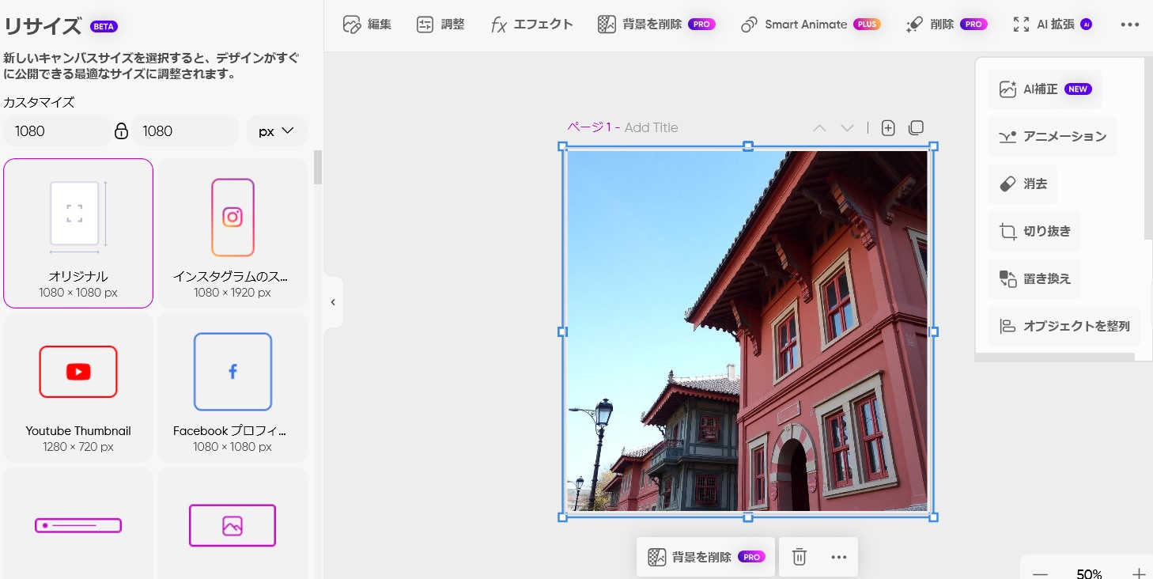Viewport: 1153px width, 579px height.
Task: Open オブジェクトを整列 alignment options
Action: pos(1064,327)
